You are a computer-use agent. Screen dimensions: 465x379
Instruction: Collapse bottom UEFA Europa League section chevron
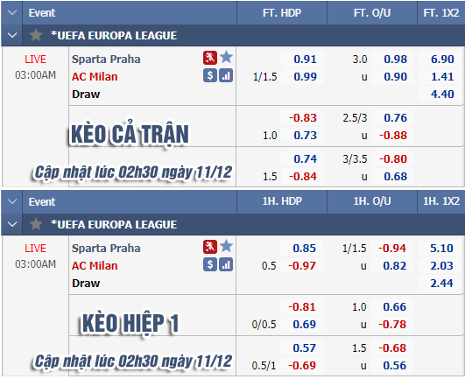click(x=12, y=224)
